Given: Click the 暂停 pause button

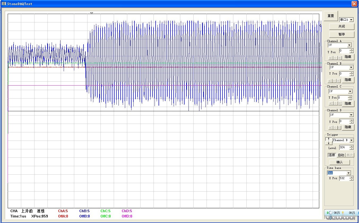Looking at the screenshot, I should (x=342, y=34).
